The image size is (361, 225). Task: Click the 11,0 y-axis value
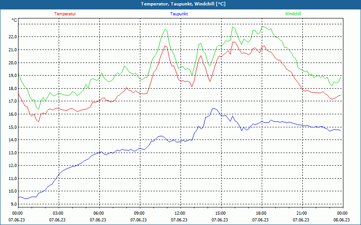[x=13, y=178]
